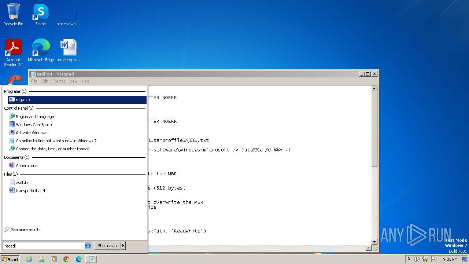Open Notepad Format menu
The image size is (469, 264).
click(x=59, y=81)
